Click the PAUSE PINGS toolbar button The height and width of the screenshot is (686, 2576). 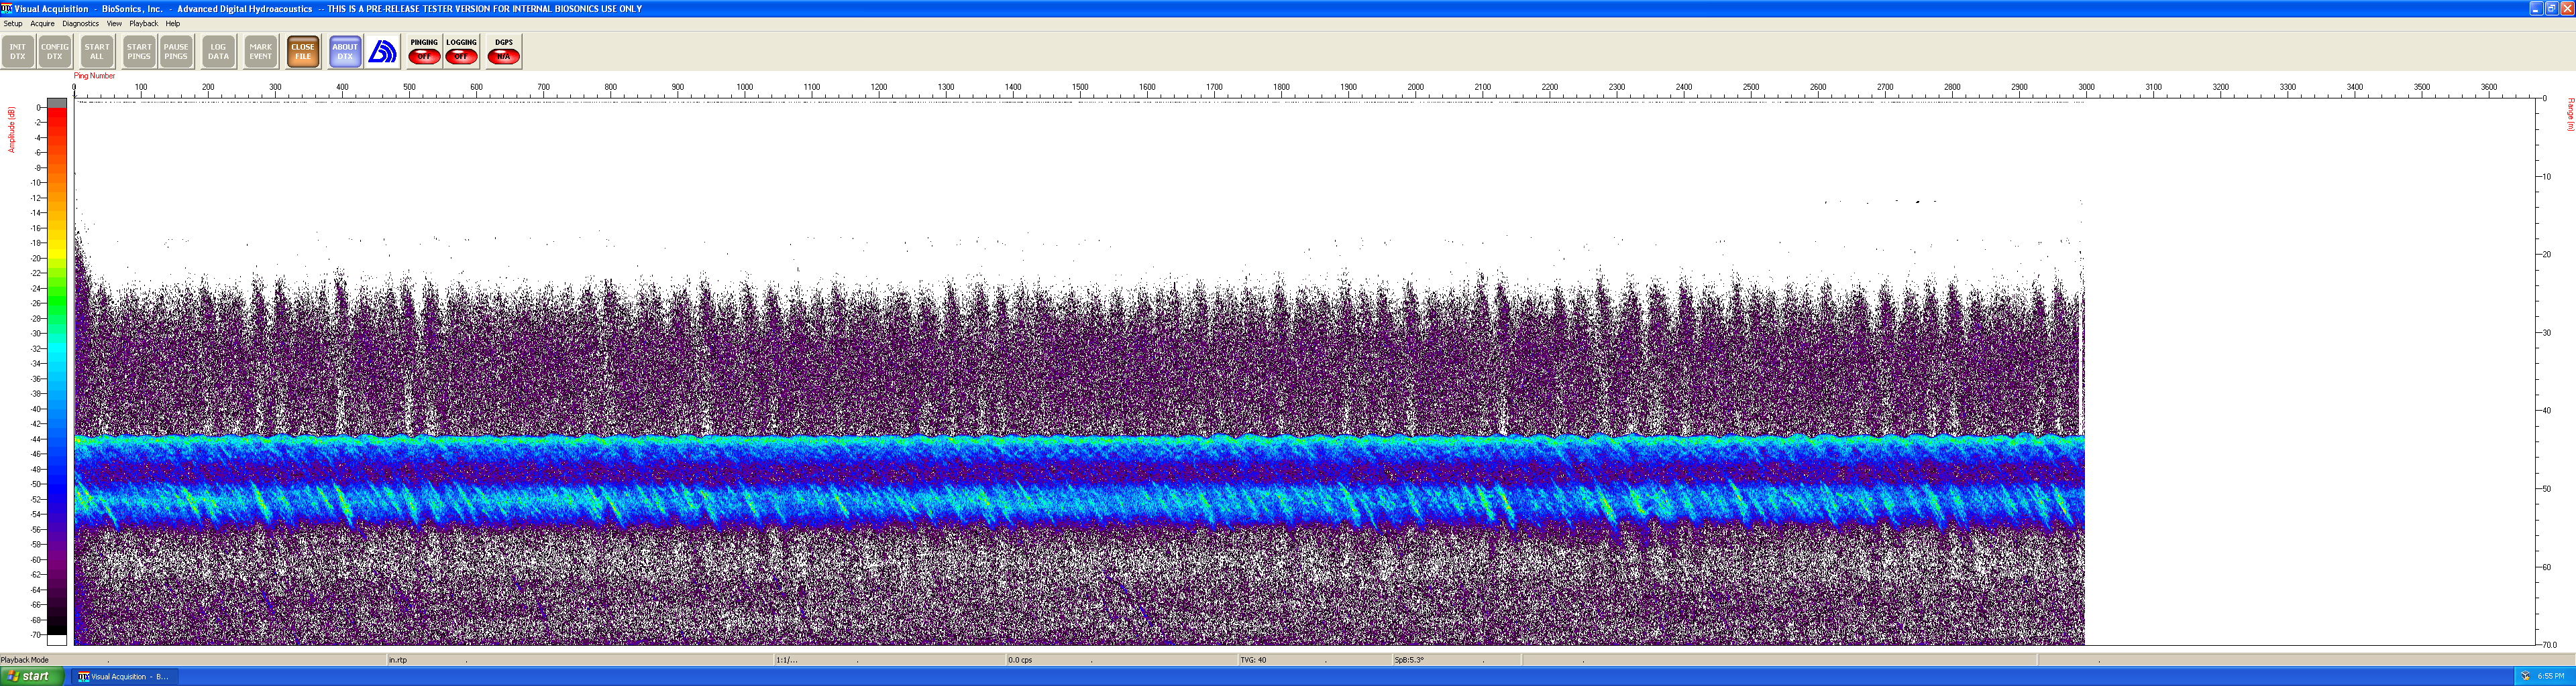[176, 52]
